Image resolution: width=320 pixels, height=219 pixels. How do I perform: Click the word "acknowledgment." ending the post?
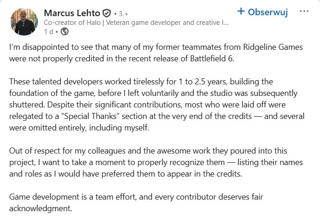point(41,208)
